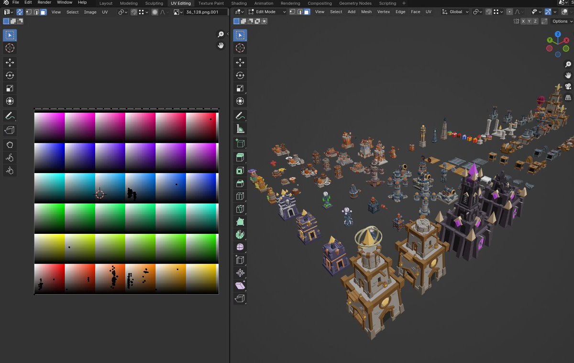Click the 36_128.png.001 image name field
The width and height of the screenshot is (574, 363).
click(x=206, y=12)
